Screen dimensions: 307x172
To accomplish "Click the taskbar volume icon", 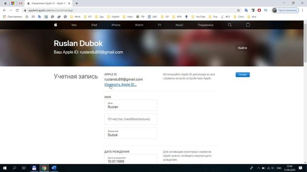I will pyautogui.click(x=272, y=168).
